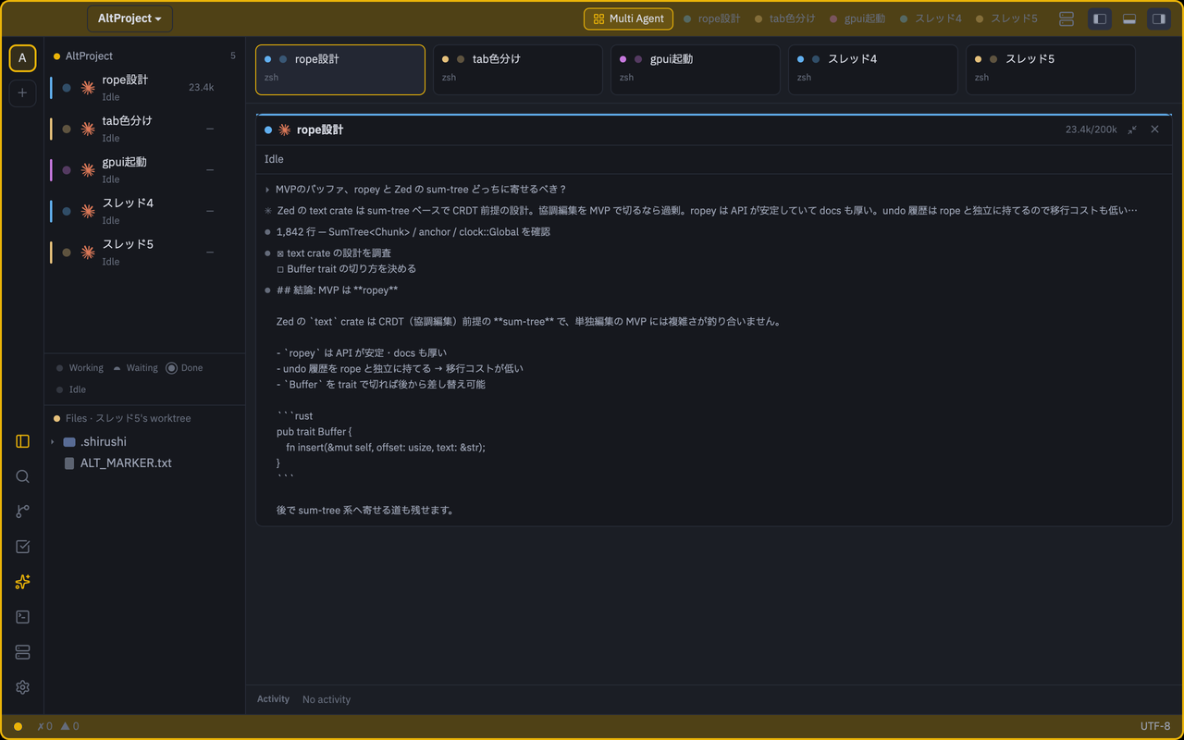Open the ALT_MARKER.txt file
Viewport: 1184px width, 740px height.
126,462
